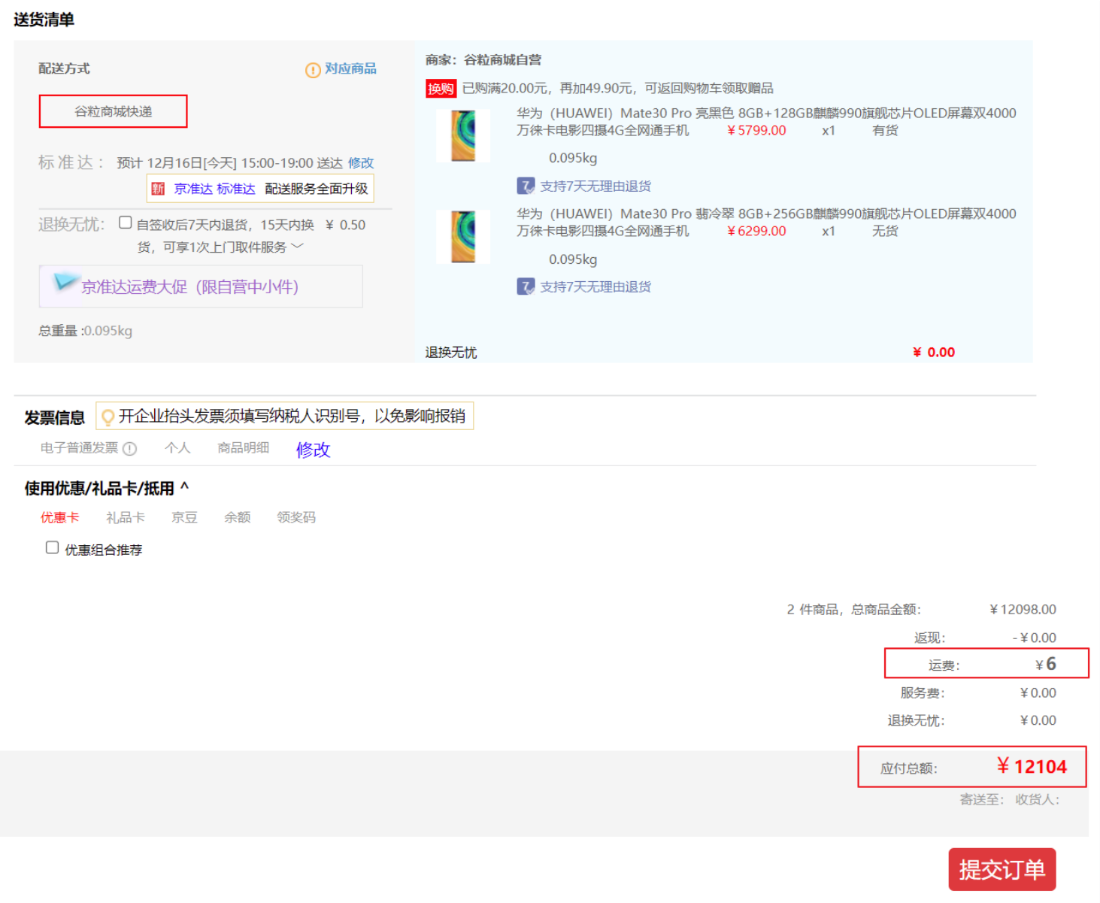1100x903 pixels.
Task: Click the 对应商品 link
Action: (x=350, y=68)
